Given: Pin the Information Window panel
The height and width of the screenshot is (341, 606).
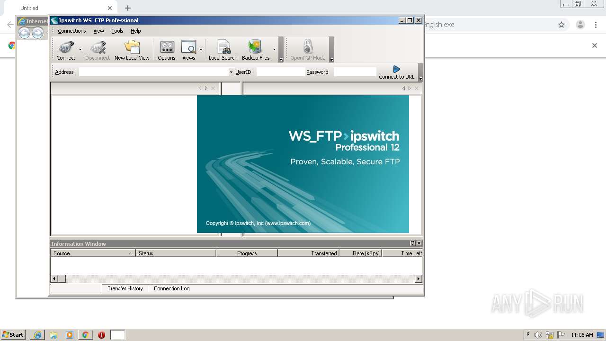Looking at the screenshot, I should pyautogui.click(x=412, y=243).
